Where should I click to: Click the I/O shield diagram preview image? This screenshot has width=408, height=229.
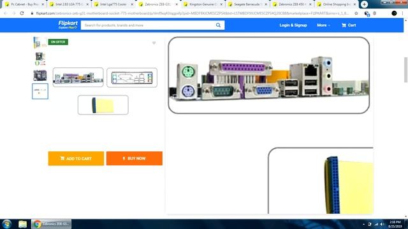132,78
